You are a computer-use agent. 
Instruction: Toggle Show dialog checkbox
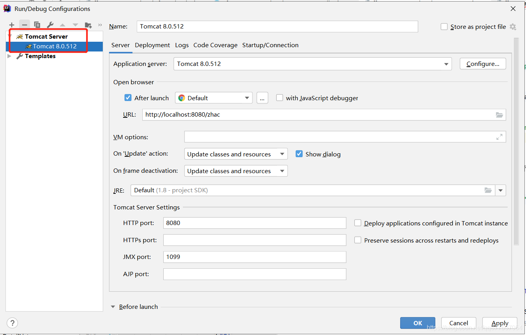[299, 154]
